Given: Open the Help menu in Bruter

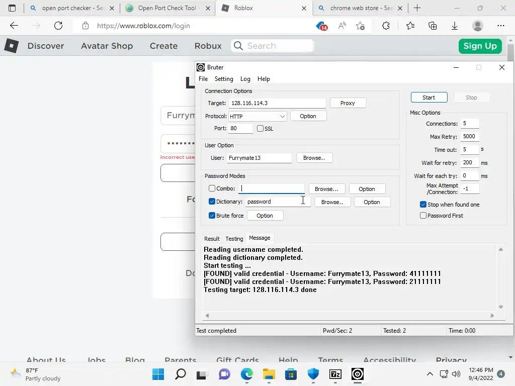Looking at the screenshot, I should (x=264, y=79).
